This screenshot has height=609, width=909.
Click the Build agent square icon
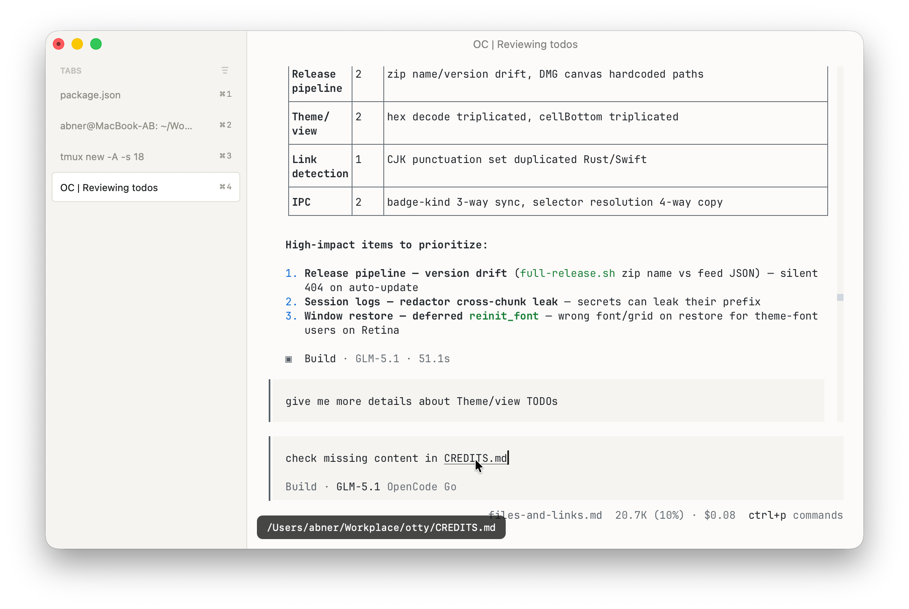289,359
